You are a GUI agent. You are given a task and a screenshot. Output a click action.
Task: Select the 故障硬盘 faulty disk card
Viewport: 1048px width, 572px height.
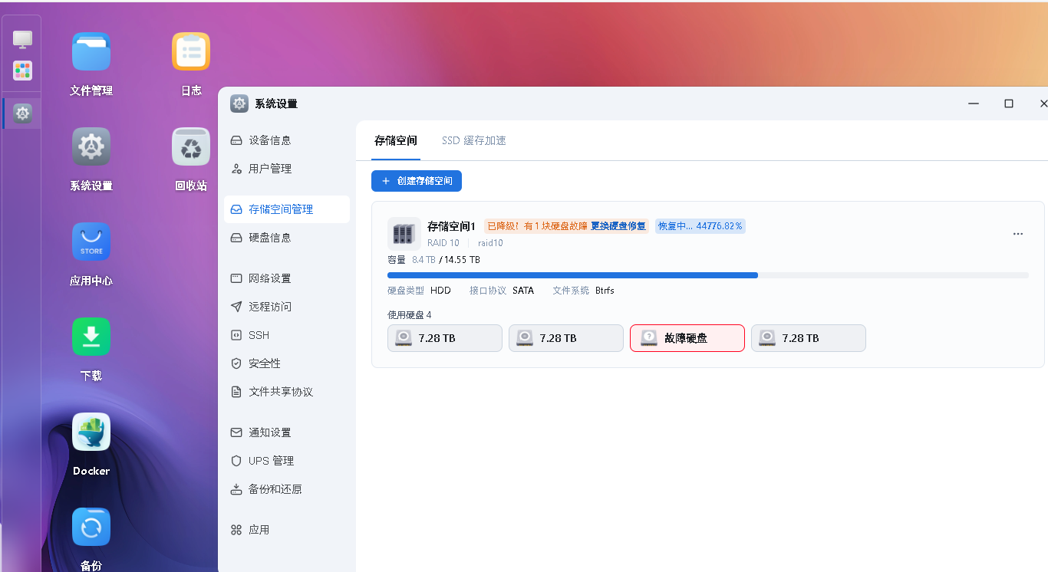pos(687,338)
